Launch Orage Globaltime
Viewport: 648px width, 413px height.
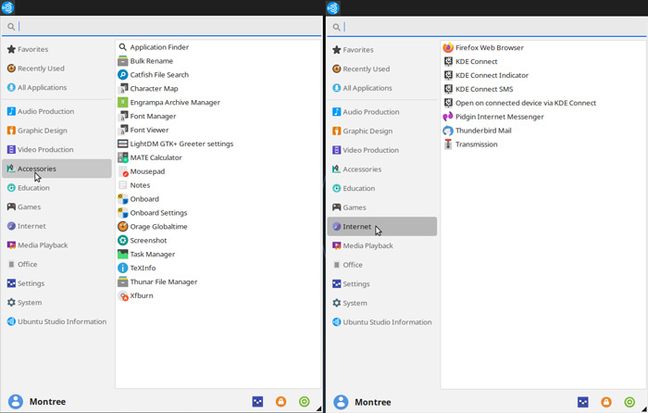(160, 226)
